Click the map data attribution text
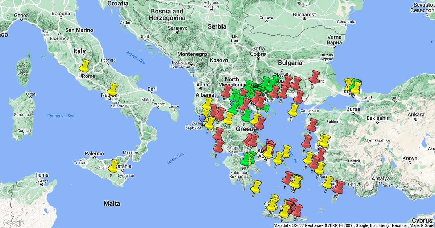The width and height of the screenshot is (435, 228). pyautogui.click(x=353, y=225)
